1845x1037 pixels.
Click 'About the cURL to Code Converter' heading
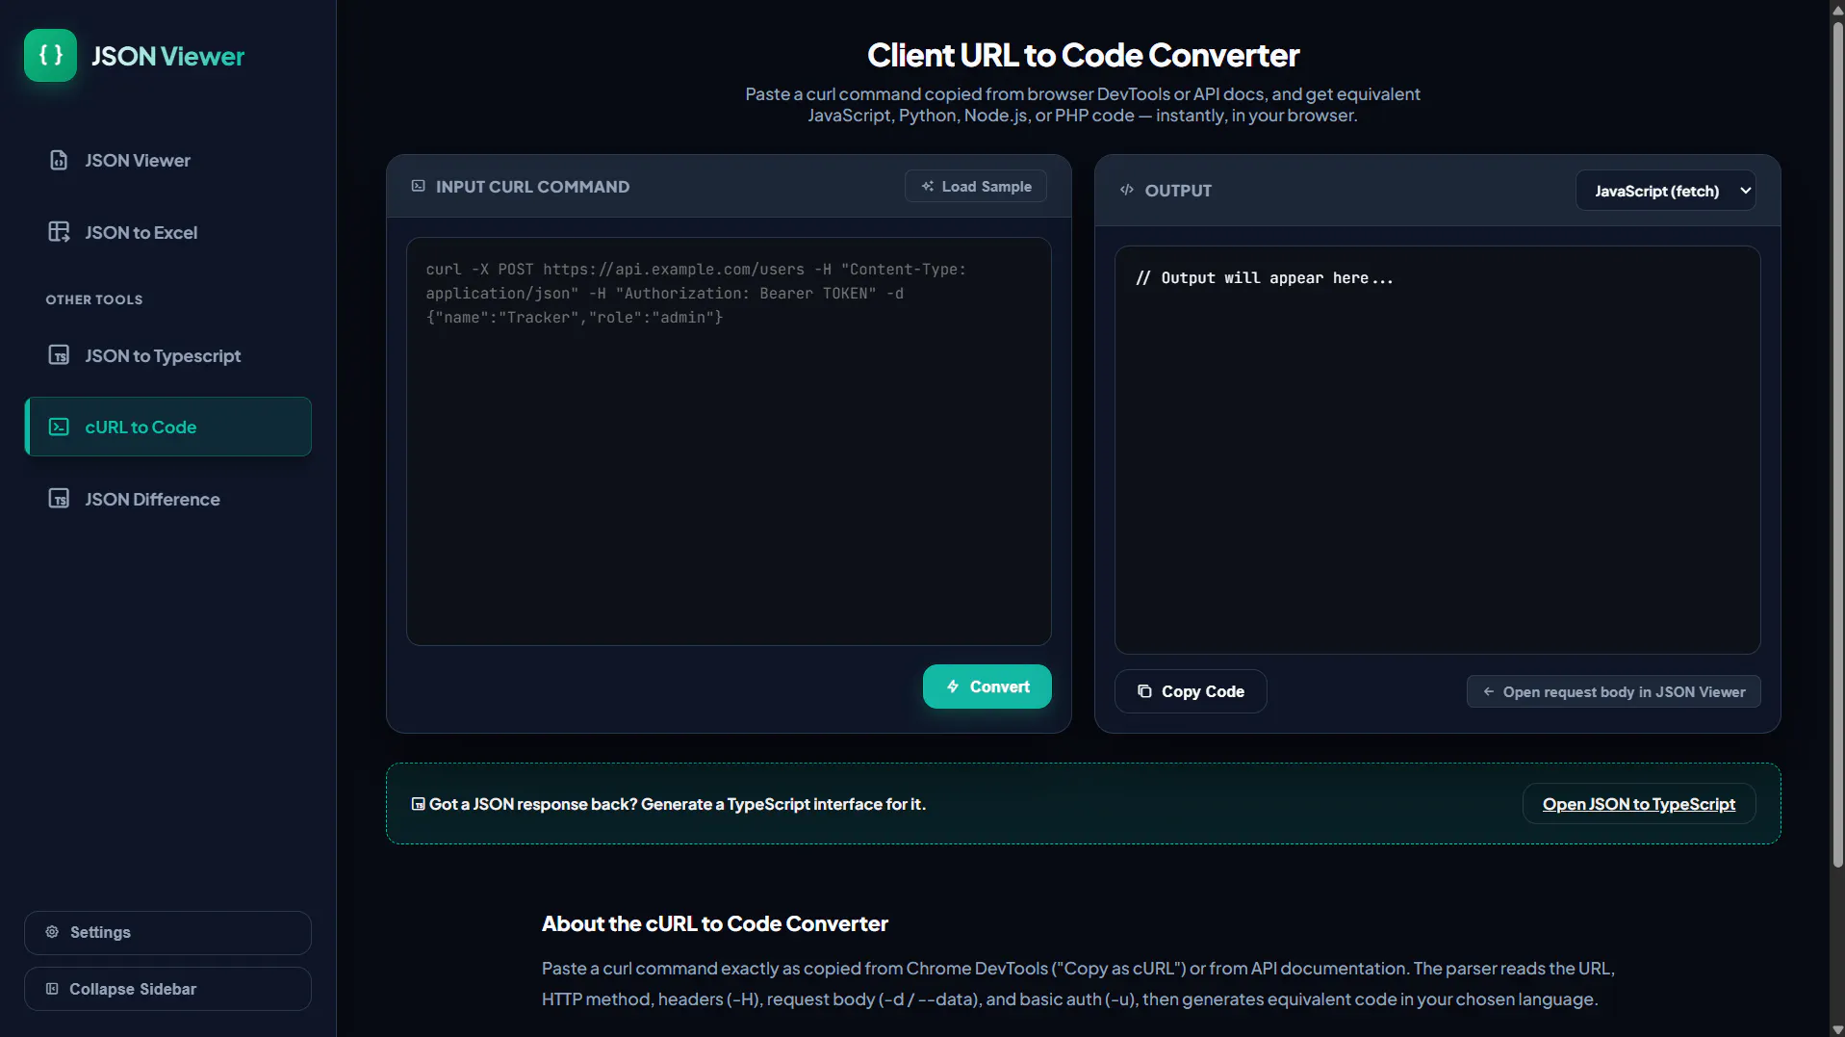point(715,923)
